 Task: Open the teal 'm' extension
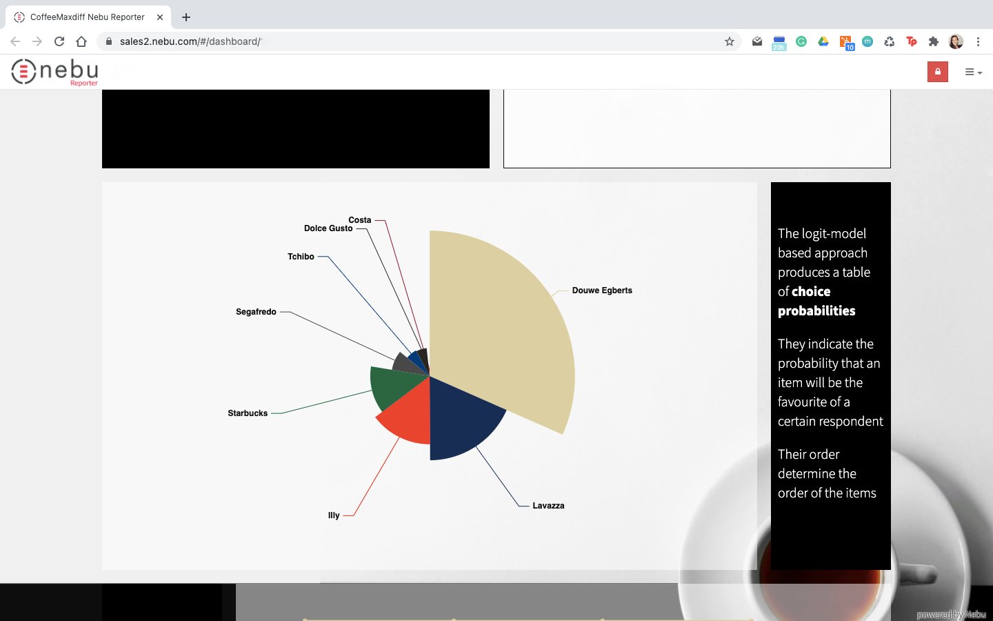tap(867, 41)
